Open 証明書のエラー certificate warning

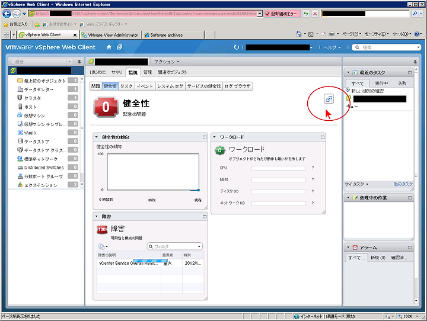pyautogui.click(x=282, y=14)
